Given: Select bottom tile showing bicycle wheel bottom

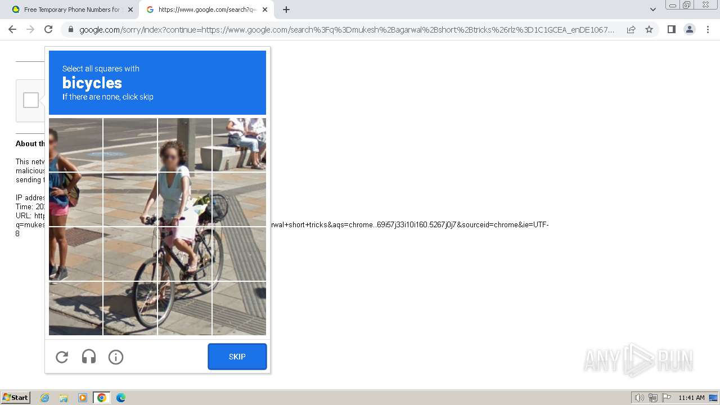Looking at the screenshot, I should (x=130, y=308).
